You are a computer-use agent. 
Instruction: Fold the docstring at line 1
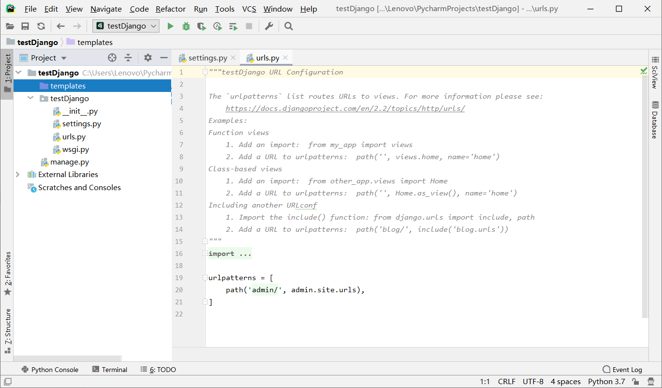point(206,73)
